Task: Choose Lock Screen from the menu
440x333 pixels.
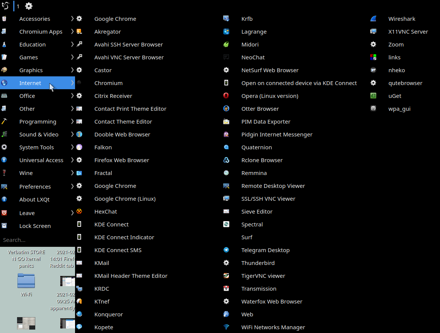Action: tap(35, 226)
